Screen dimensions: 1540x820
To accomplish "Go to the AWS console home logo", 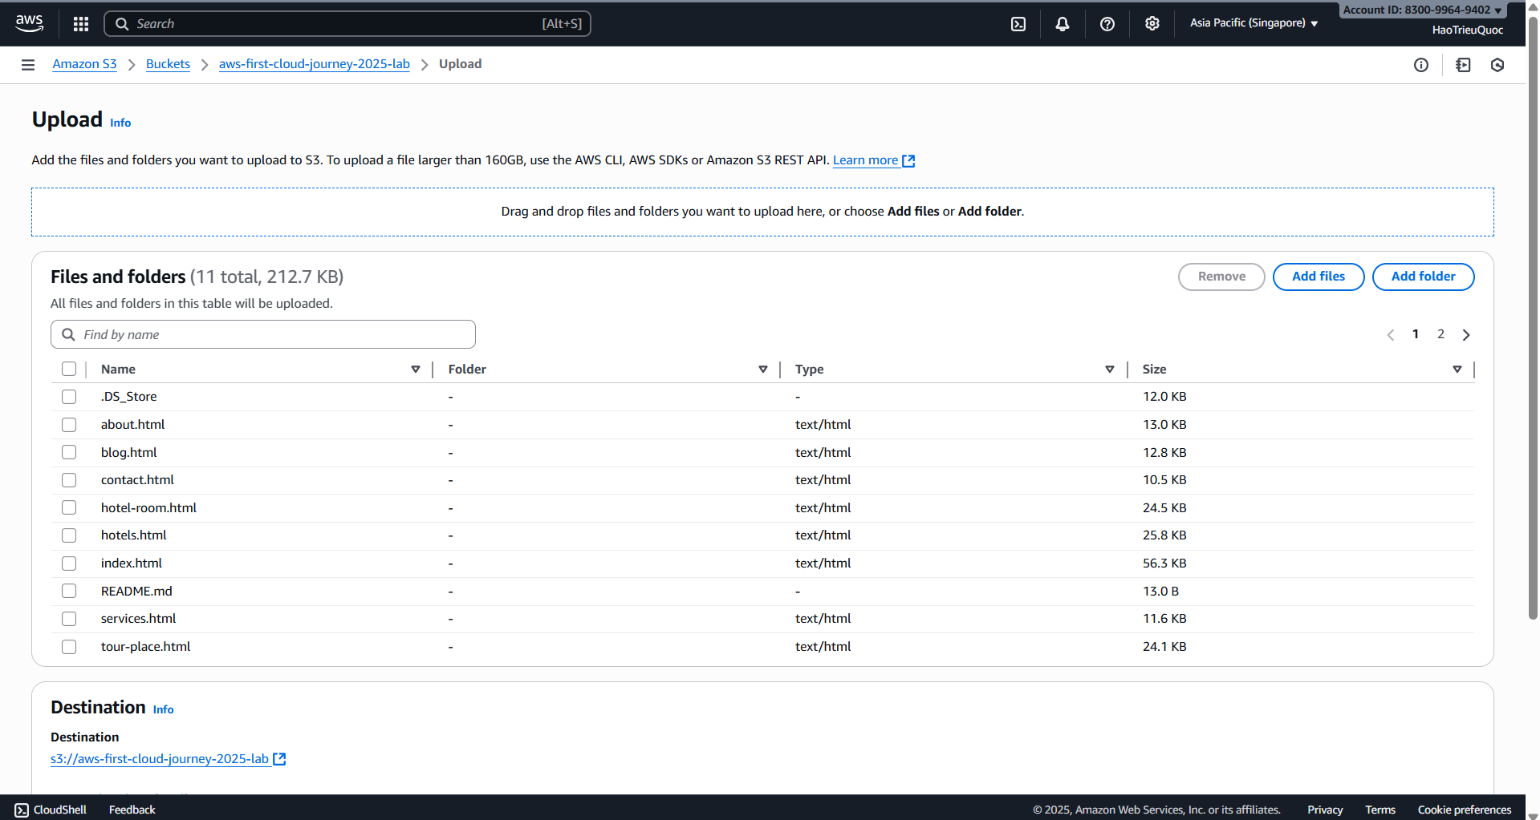I will [x=30, y=23].
